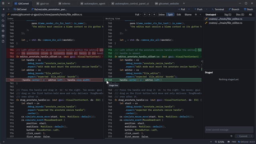Stage line 760 with the plus icon

click(x=106, y=80)
